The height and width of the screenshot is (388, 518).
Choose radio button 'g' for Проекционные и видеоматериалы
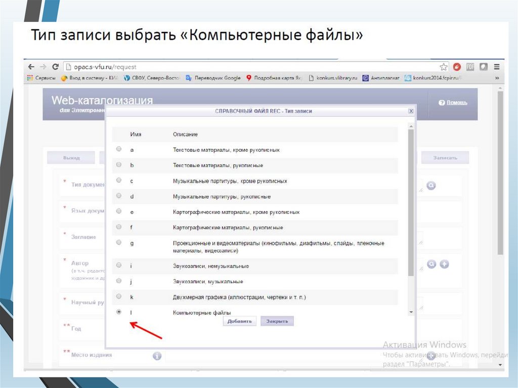[119, 242]
